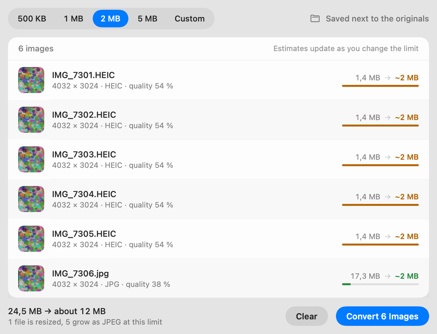
Task: Click the ~2 MB estimate for IMG_7302.HEIC
Action: click(407, 117)
